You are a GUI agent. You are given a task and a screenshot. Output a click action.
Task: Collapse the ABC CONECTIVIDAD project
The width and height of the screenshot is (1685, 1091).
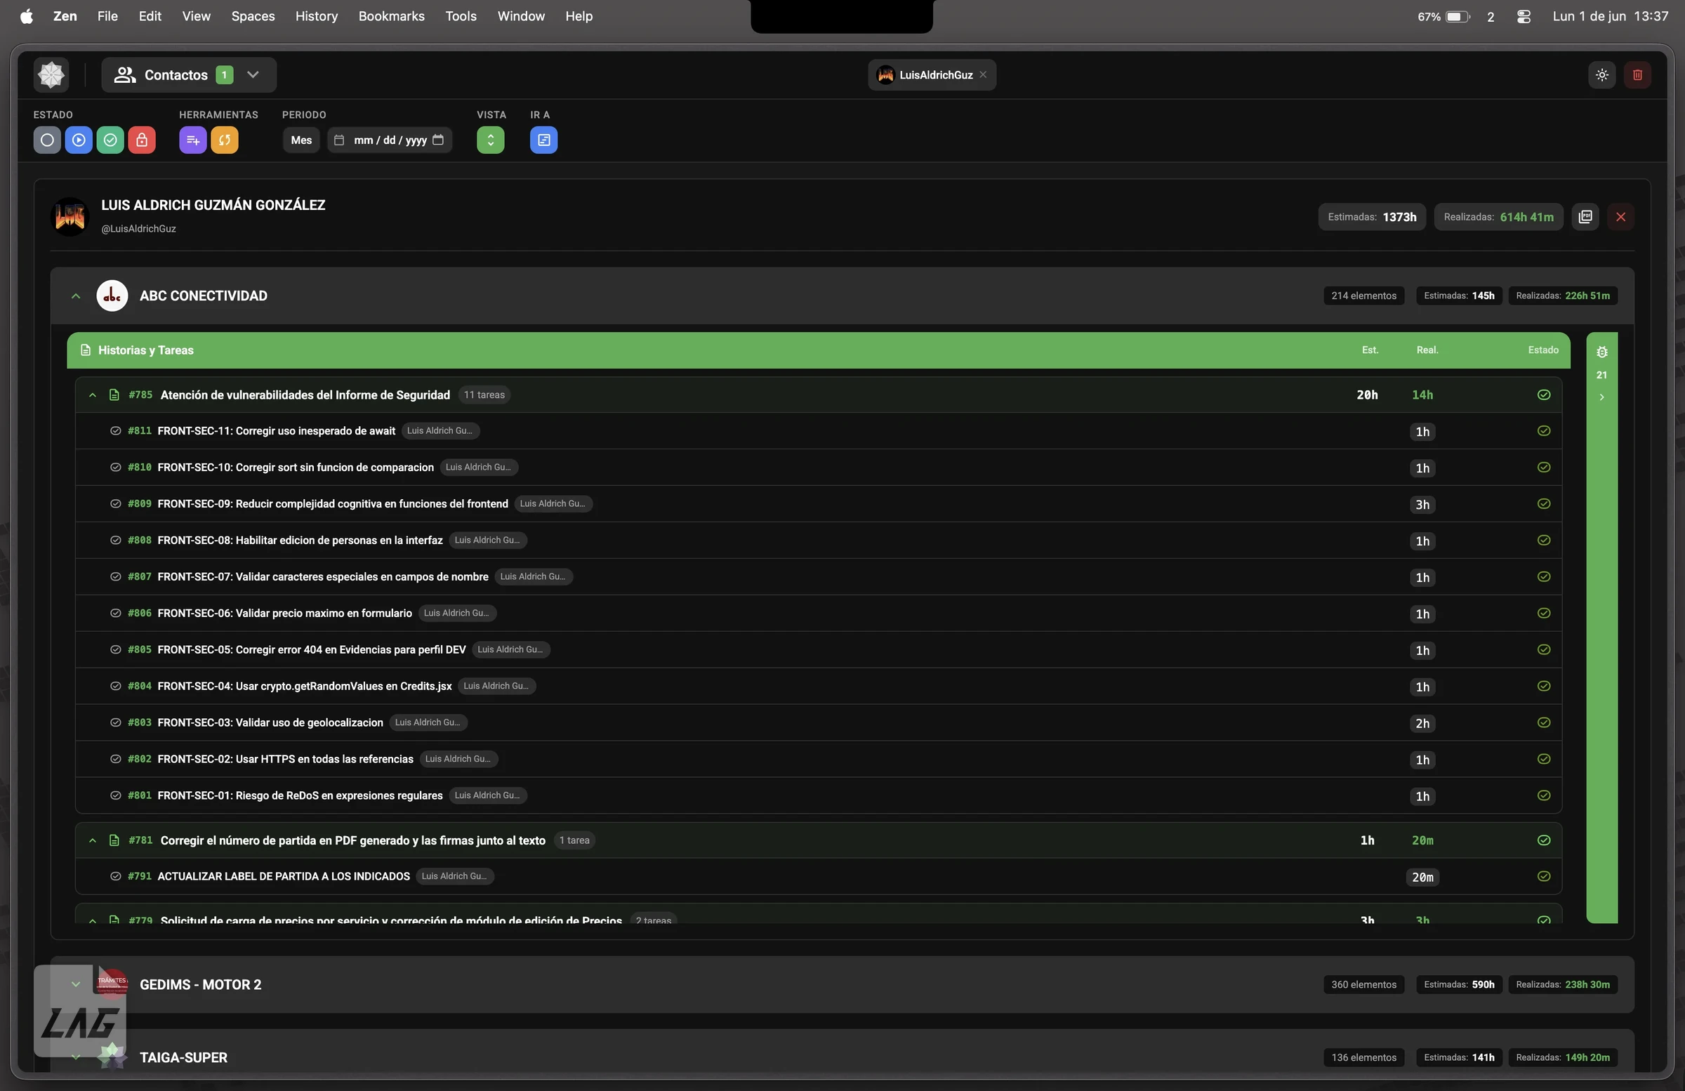tap(76, 296)
